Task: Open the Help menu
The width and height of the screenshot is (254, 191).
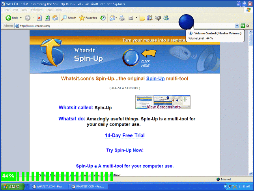Action: click(x=59, y=10)
